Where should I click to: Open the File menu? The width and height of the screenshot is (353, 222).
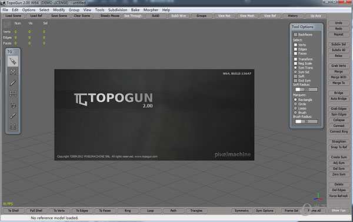click(5, 10)
